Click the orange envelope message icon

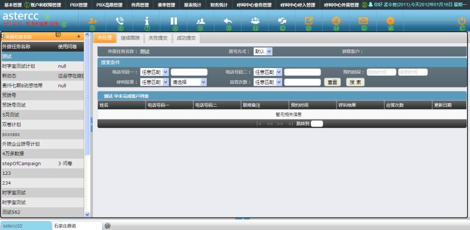[x=363, y=21]
